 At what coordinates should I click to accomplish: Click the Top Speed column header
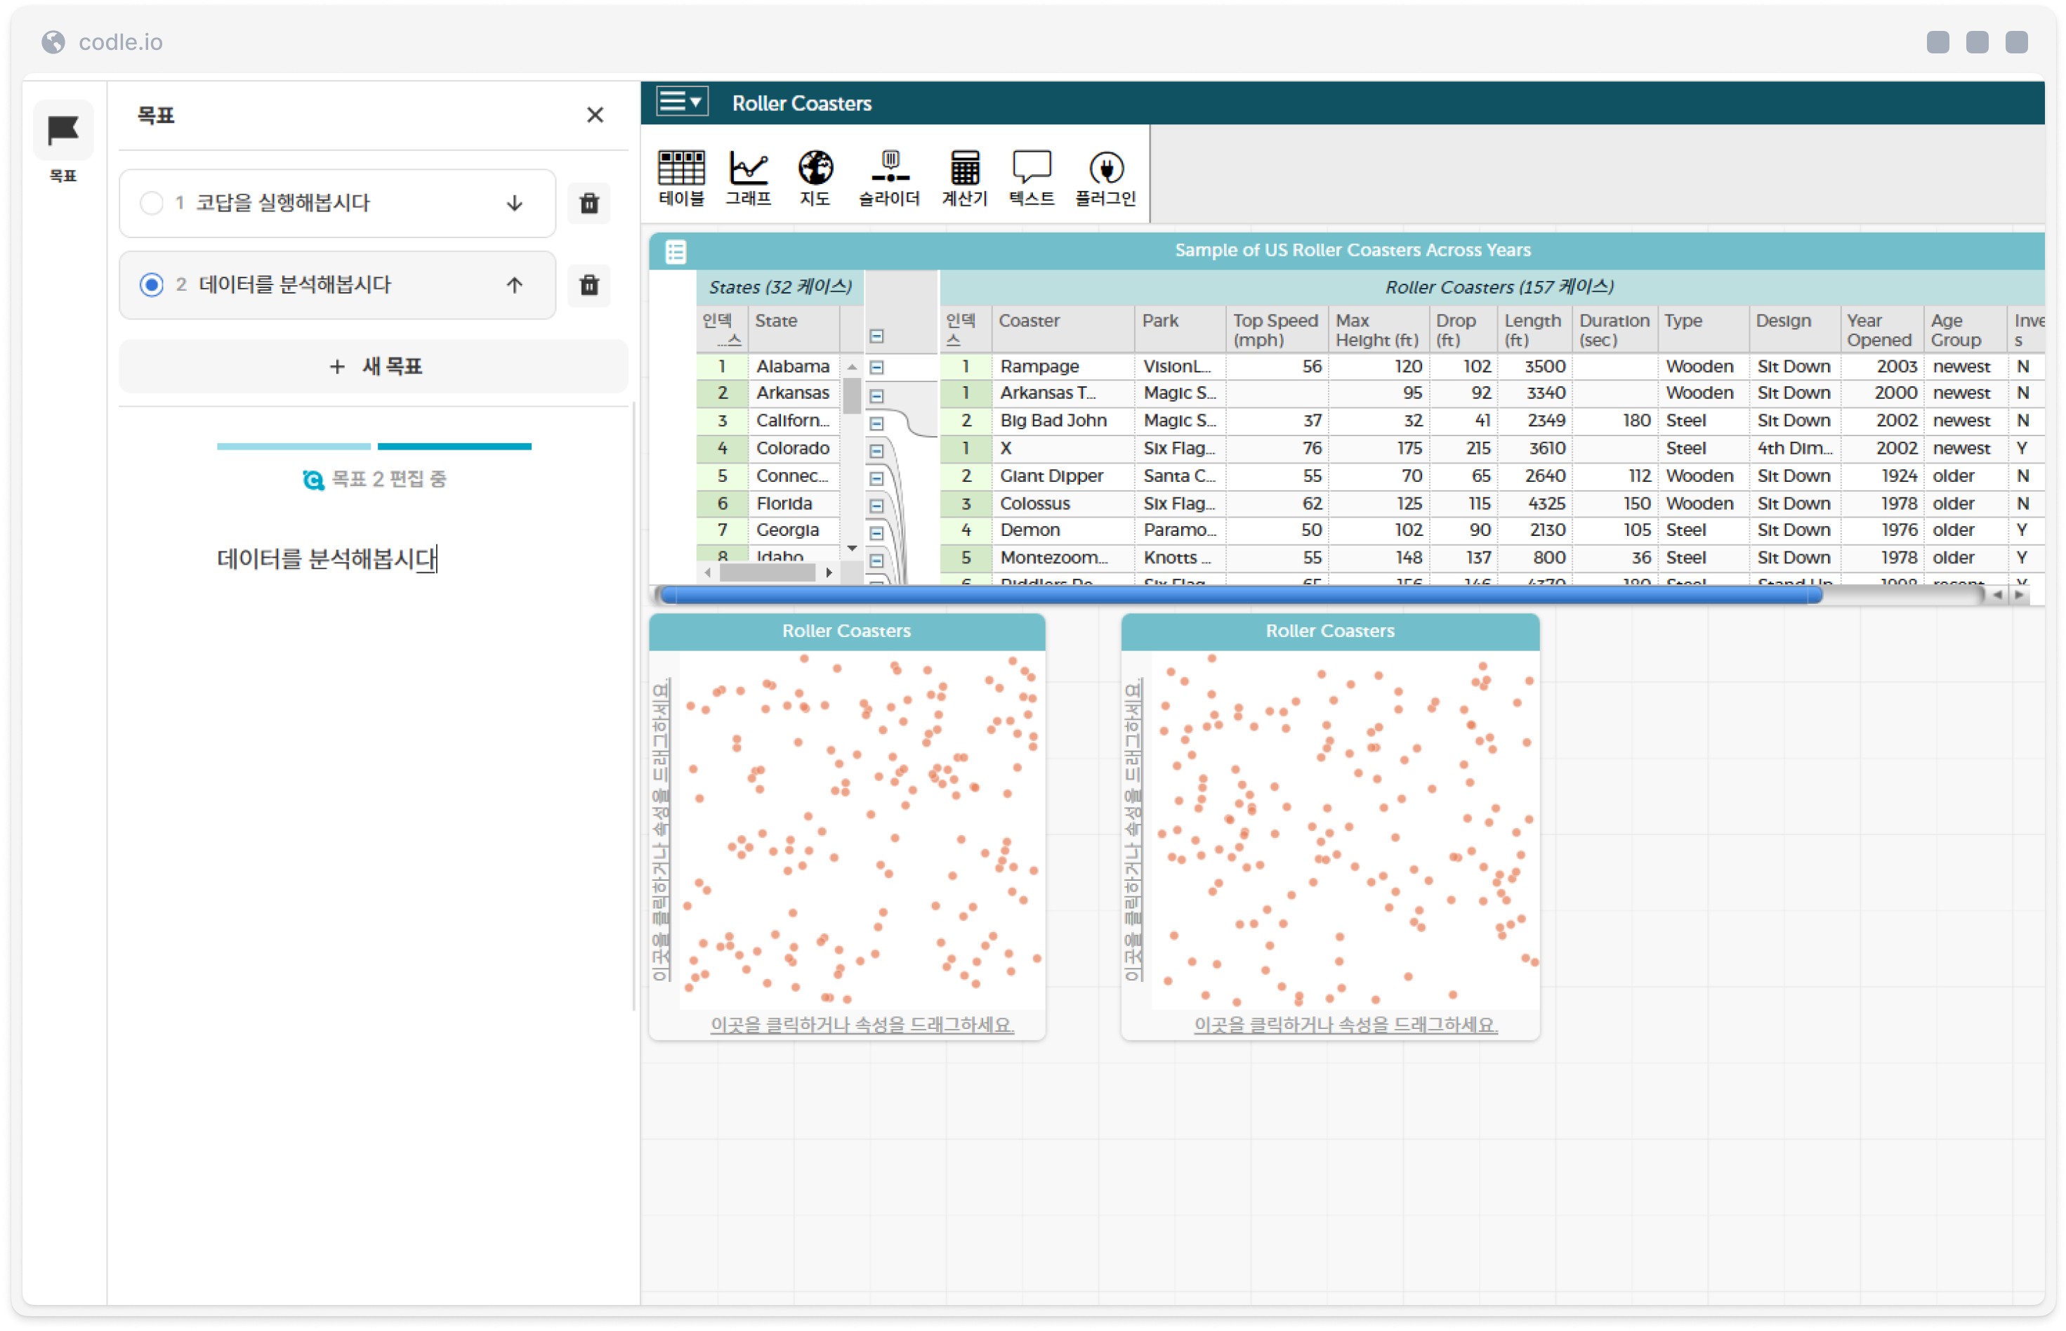1274,329
